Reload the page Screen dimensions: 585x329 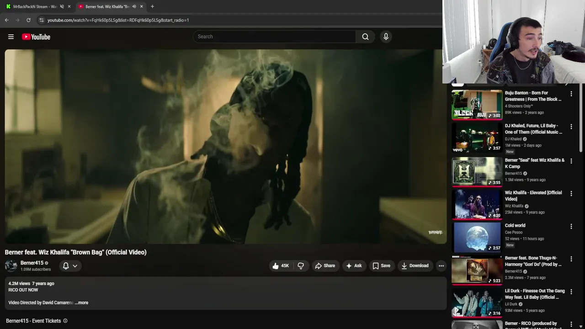[28, 20]
